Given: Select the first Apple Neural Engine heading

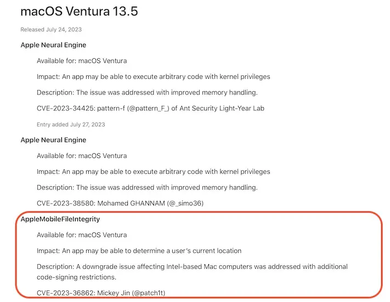Looking at the screenshot, I should [x=53, y=45].
